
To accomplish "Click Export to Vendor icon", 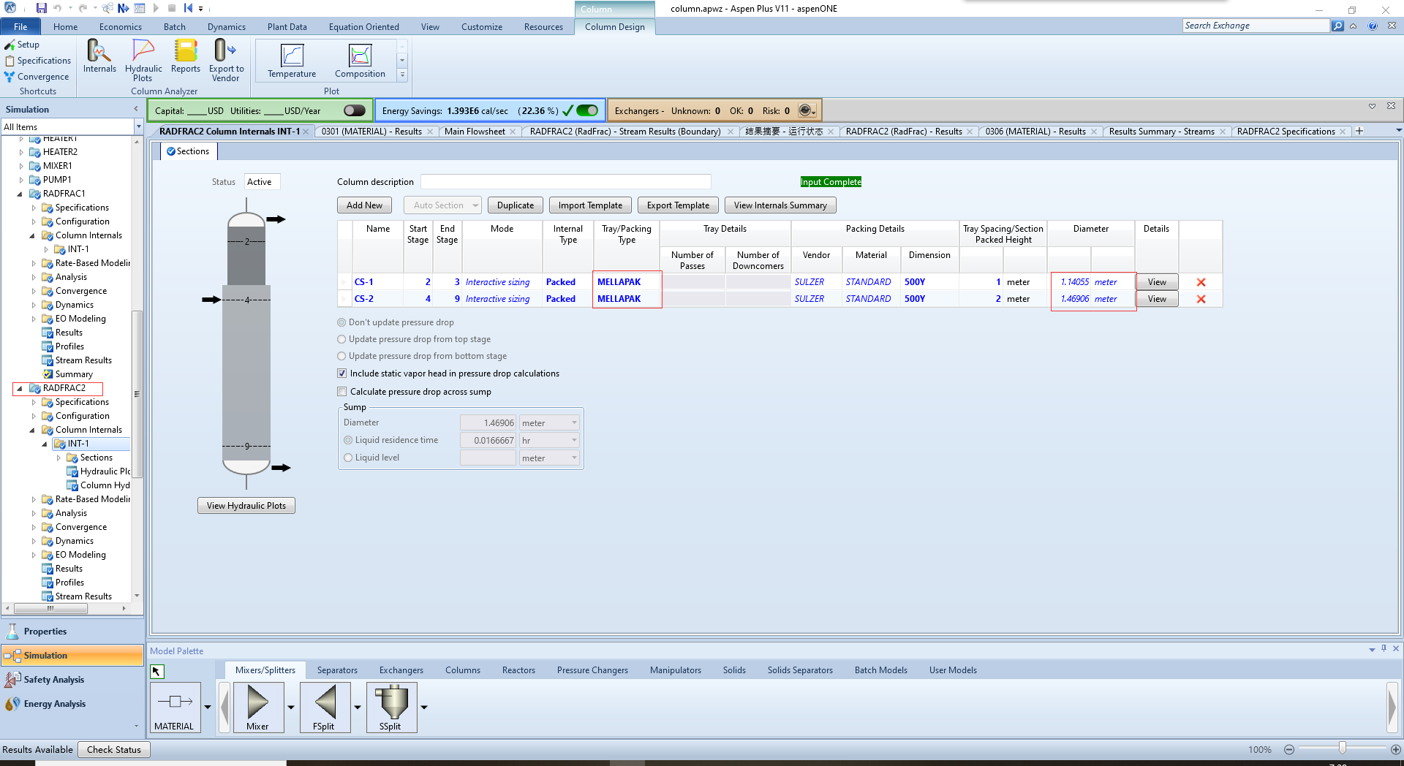I will click(226, 60).
